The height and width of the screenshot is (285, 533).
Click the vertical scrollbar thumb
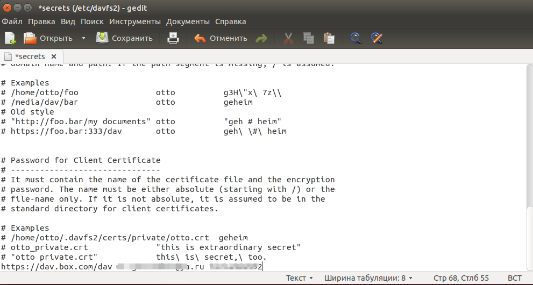click(x=530, y=238)
